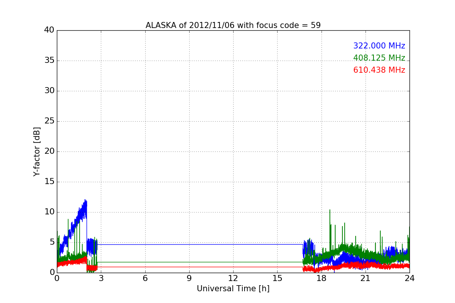This screenshot has width=455, height=303.
Task: Click the x-axis tick label 15
Action: 277,278
